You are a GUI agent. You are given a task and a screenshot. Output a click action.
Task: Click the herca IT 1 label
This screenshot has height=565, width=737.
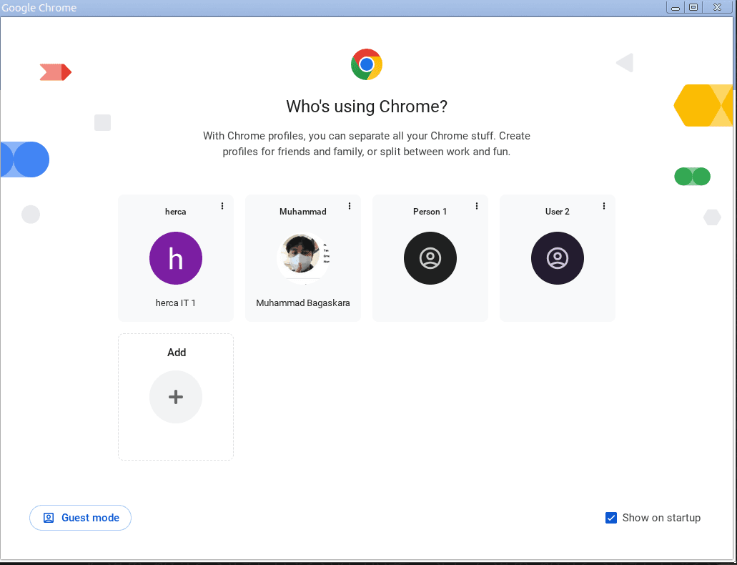coord(176,303)
